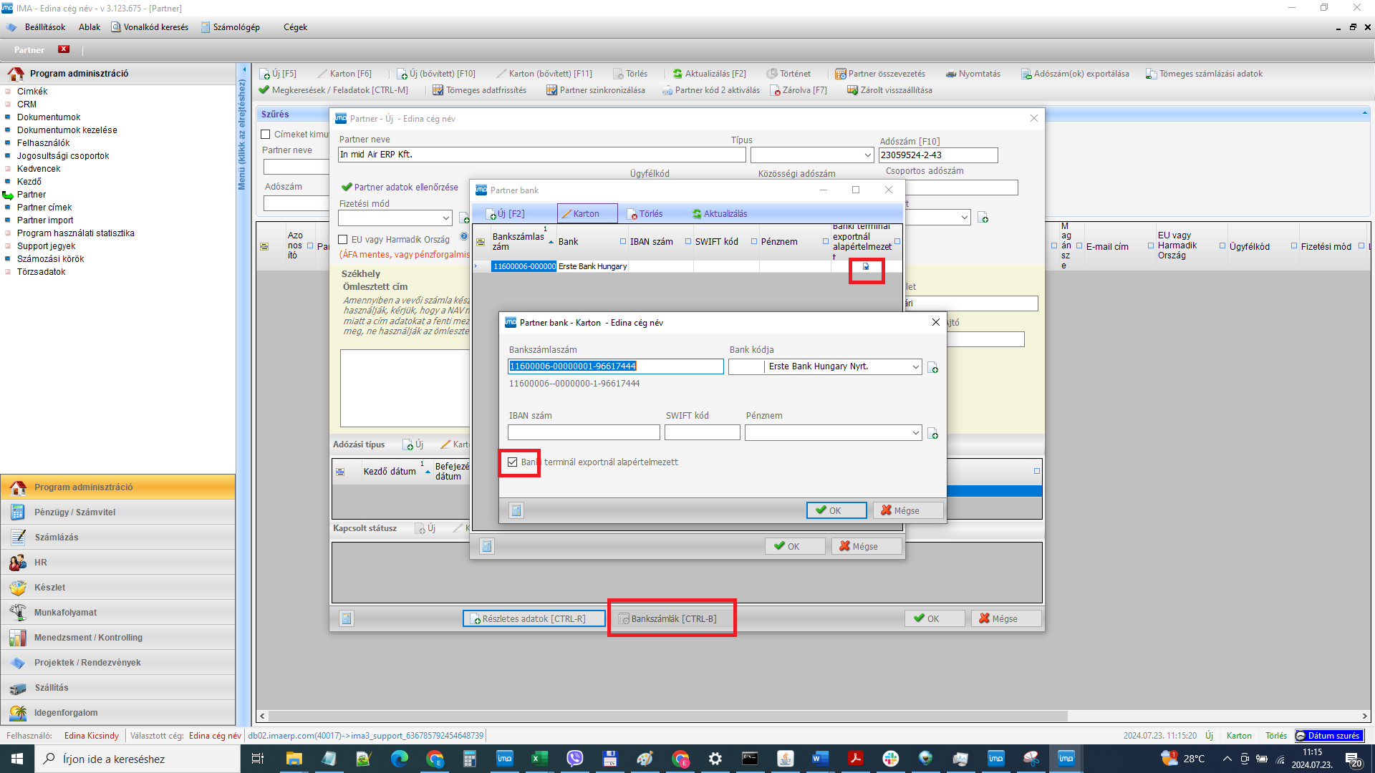Select CRM in sidebar tree
The image size is (1375, 773).
(26, 104)
